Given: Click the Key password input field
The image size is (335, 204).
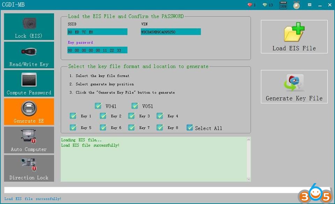Looking at the screenshot, I should click(x=97, y=50).
